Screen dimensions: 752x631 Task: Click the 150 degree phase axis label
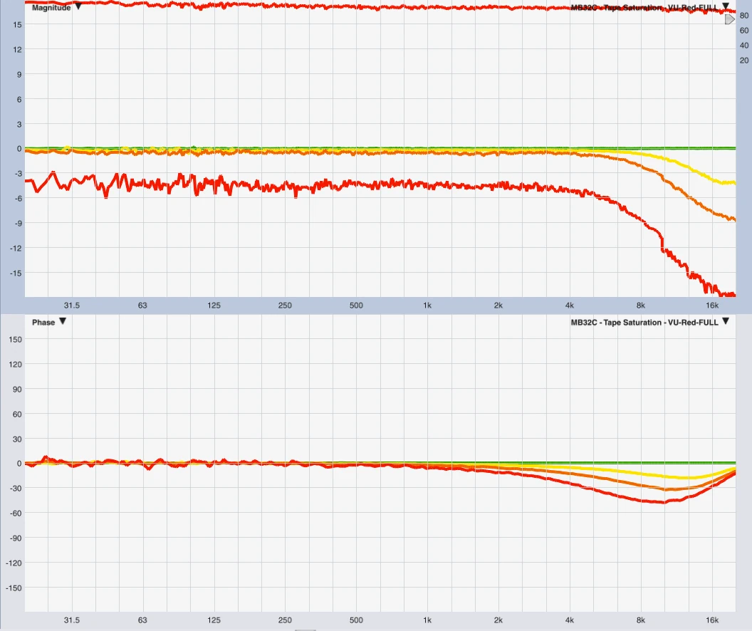[x=15, y=339]
